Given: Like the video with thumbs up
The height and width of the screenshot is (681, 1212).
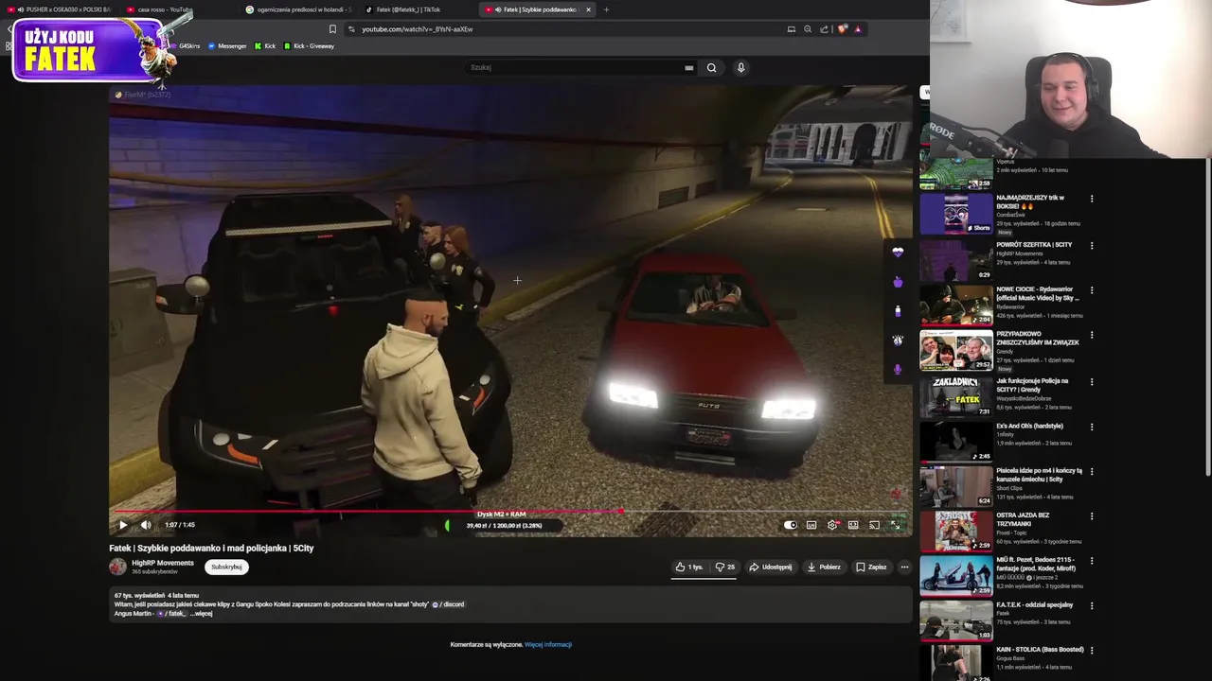Looking at the screenshot, I should tap(688, 567).
